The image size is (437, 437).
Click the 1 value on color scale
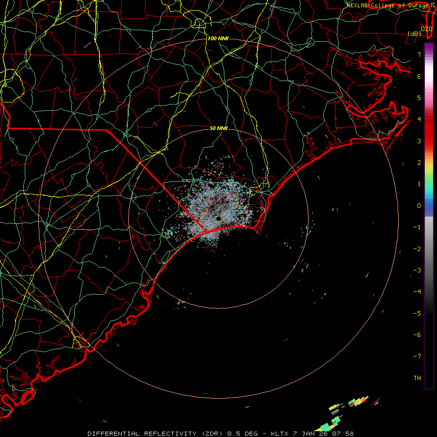[419, 184]
